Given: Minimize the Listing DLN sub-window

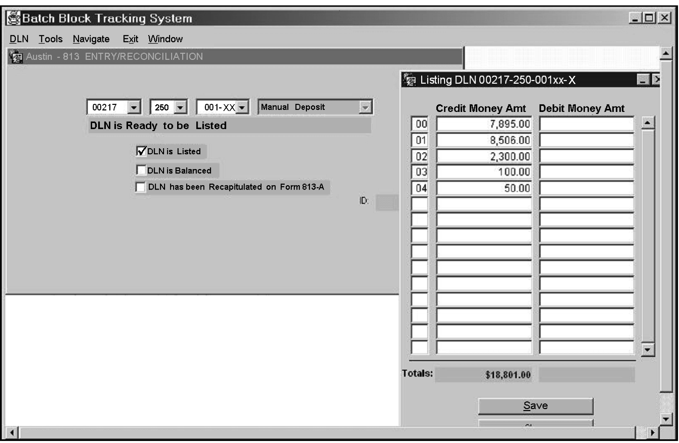Looking at the screenshot, I should tap(643, 80).
